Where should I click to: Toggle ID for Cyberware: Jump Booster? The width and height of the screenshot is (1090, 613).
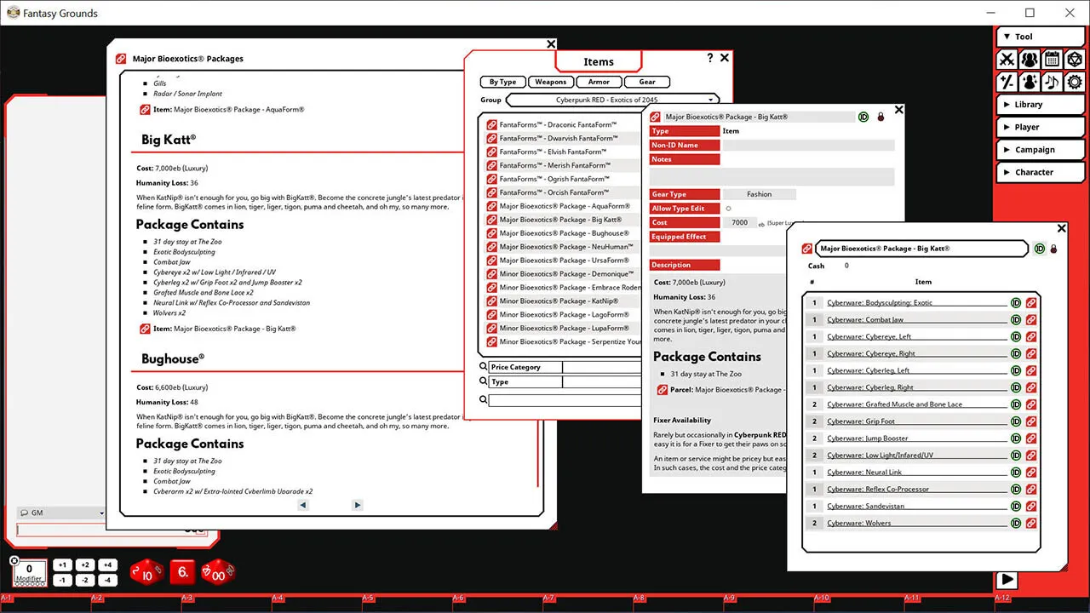coord(1015,438)
